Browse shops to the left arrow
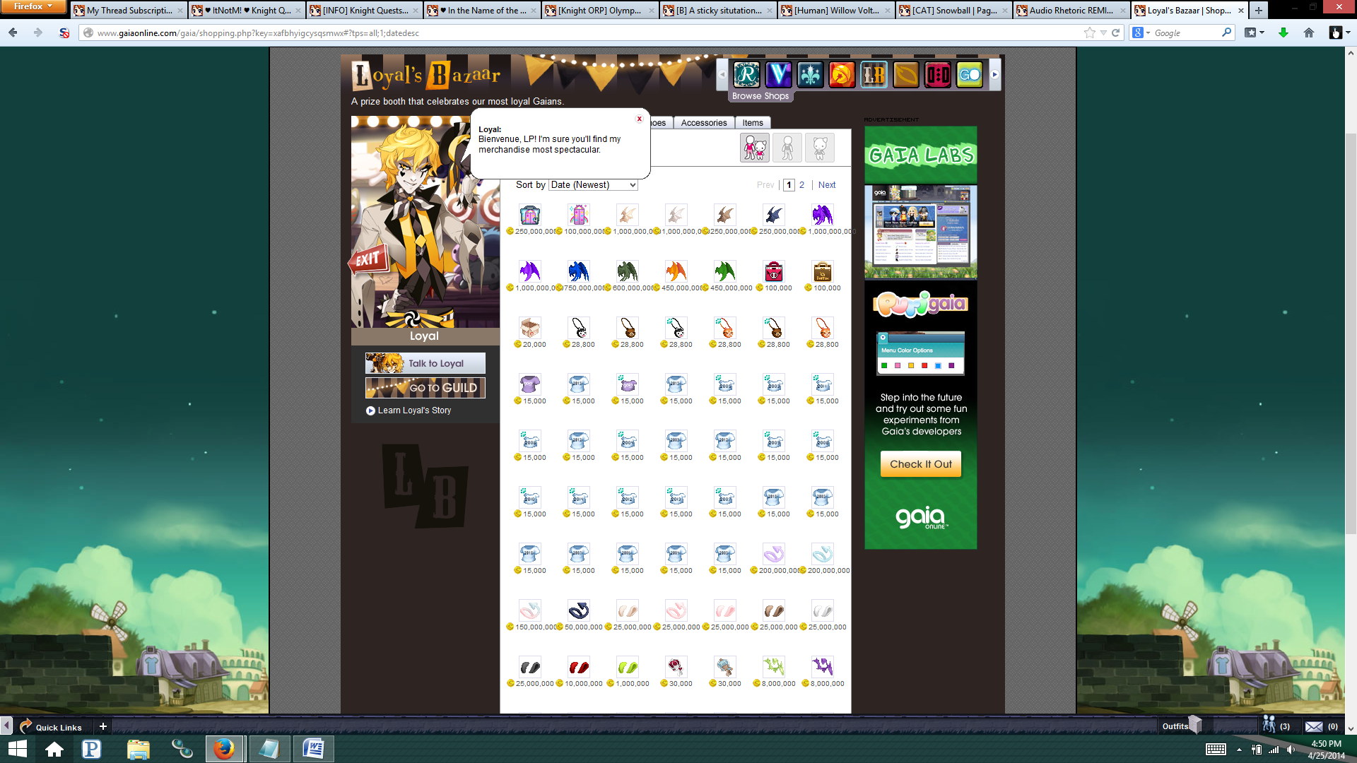Image resolution: width=1357 pixels, height=763 pixels. click(x=722, y=74)
